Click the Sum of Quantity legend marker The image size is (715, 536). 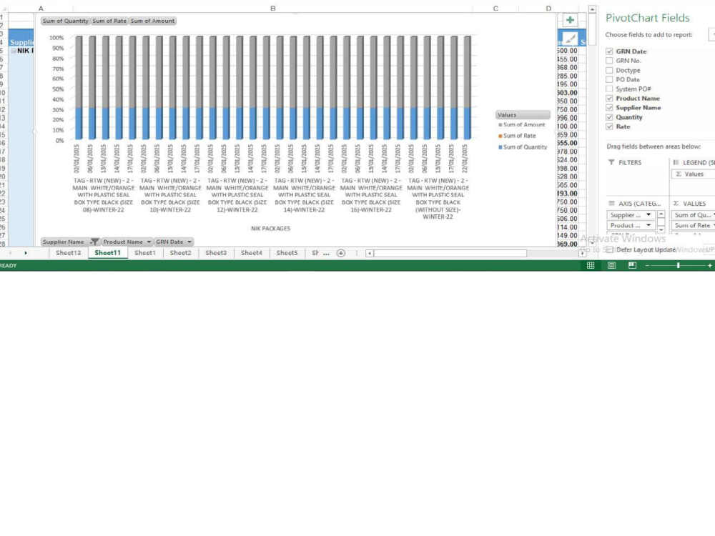click(500, 147)
